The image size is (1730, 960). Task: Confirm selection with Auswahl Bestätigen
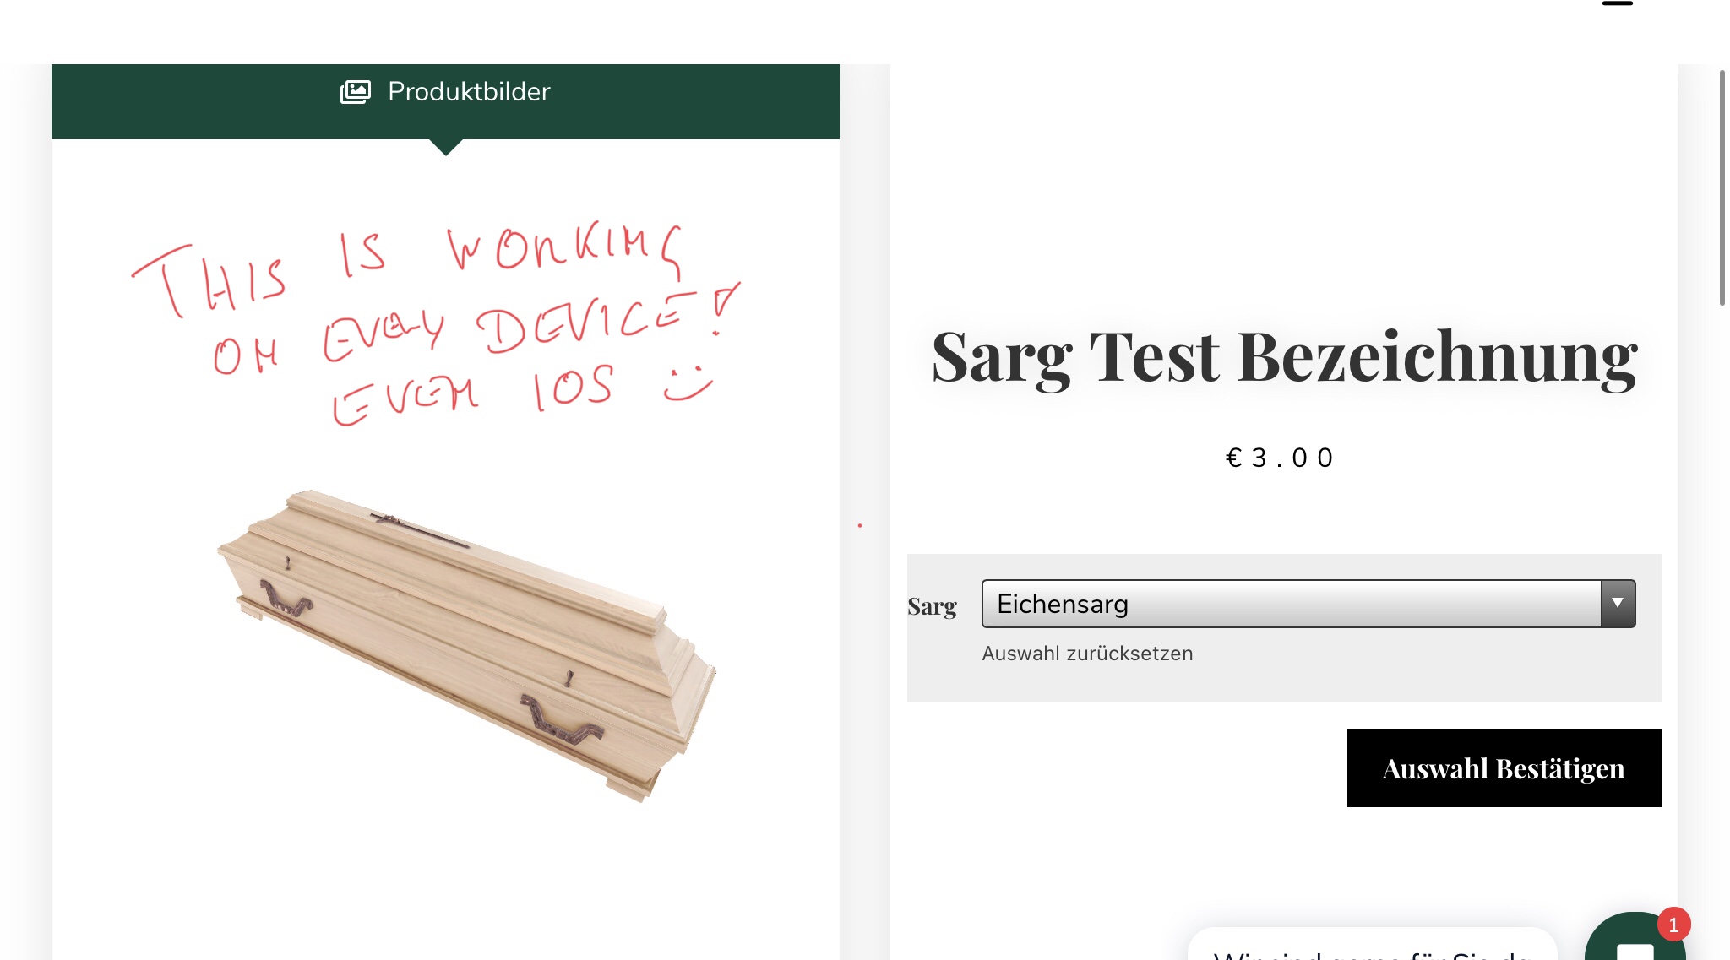1504,768
